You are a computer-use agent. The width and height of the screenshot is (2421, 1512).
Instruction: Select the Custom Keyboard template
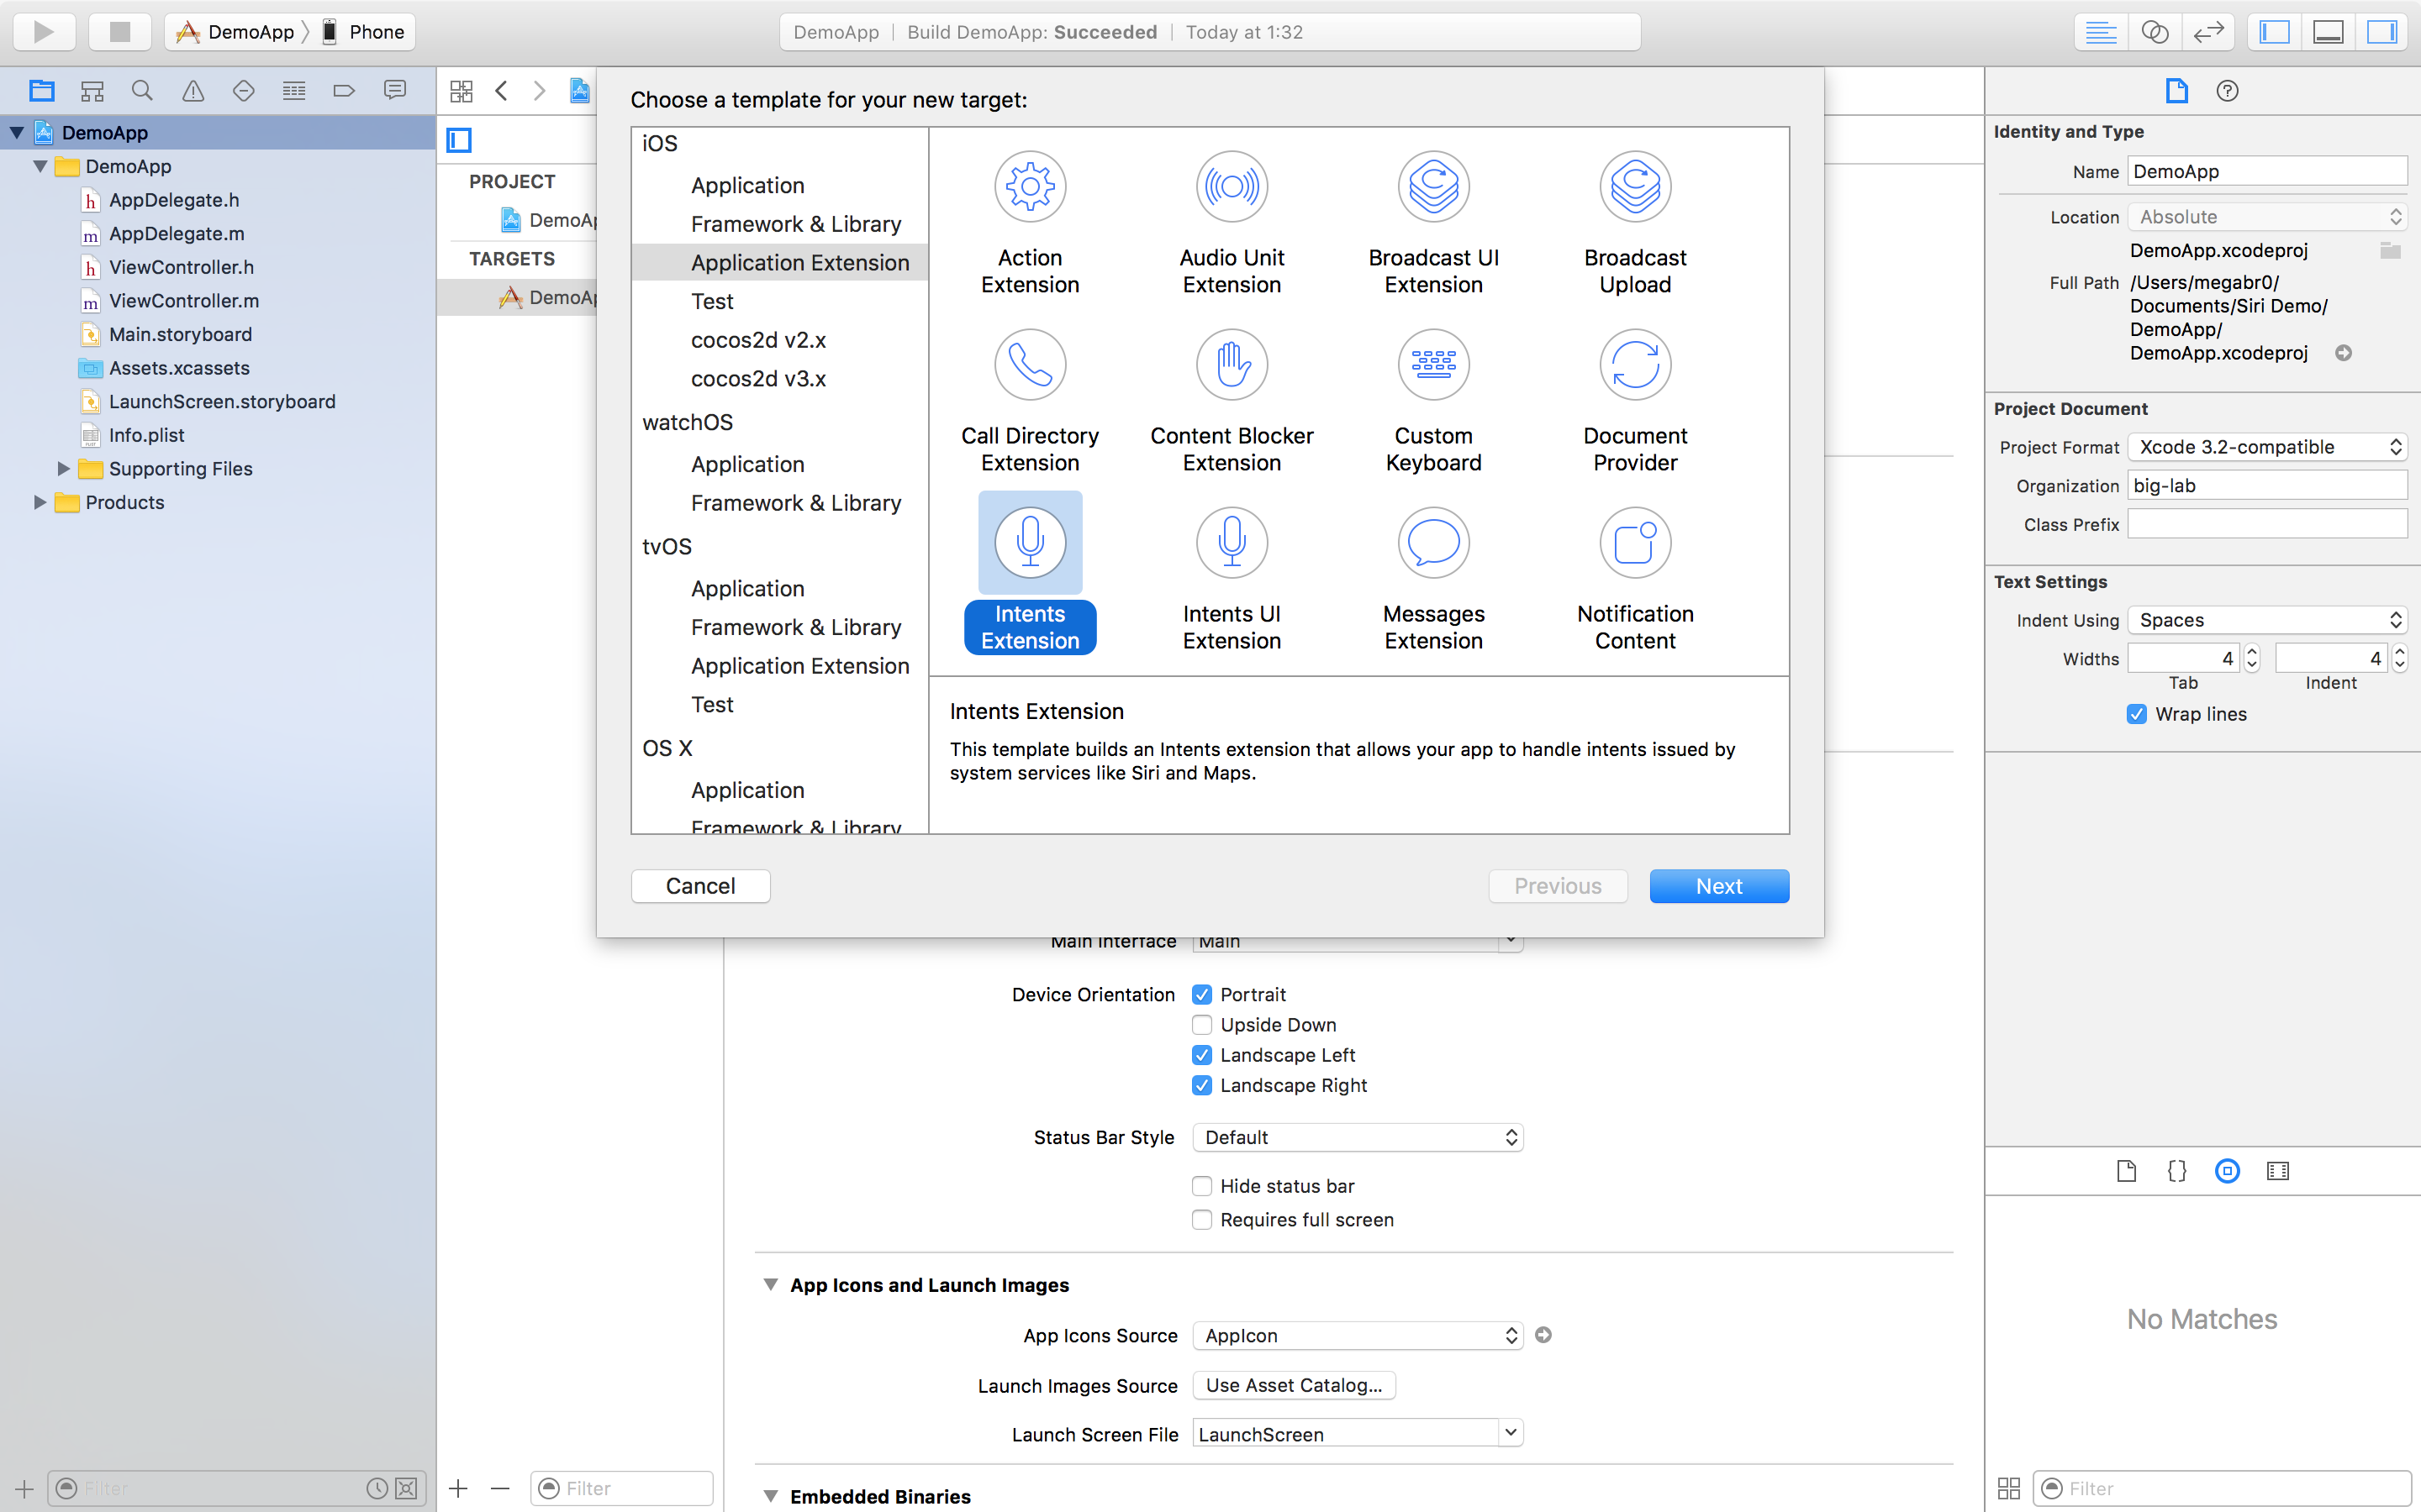1433,401
